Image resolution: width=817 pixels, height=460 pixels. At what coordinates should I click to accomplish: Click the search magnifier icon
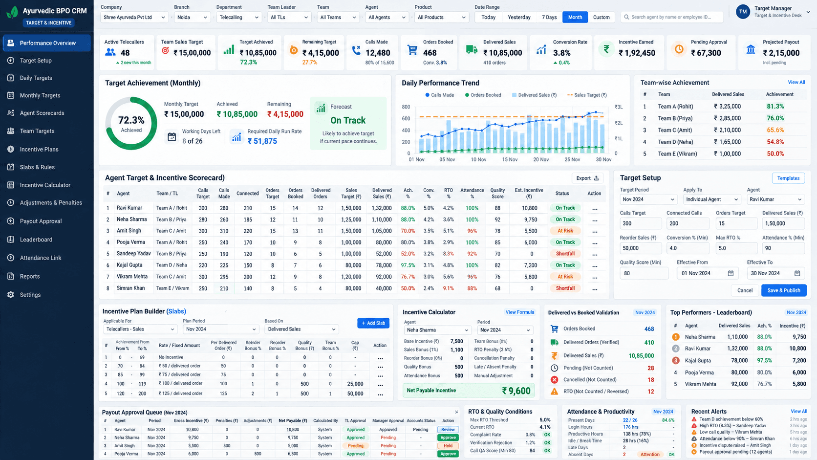click(626, 17)
